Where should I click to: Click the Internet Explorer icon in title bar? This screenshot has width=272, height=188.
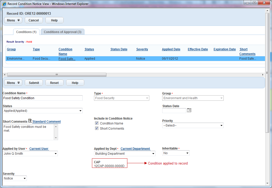(4, 4)
